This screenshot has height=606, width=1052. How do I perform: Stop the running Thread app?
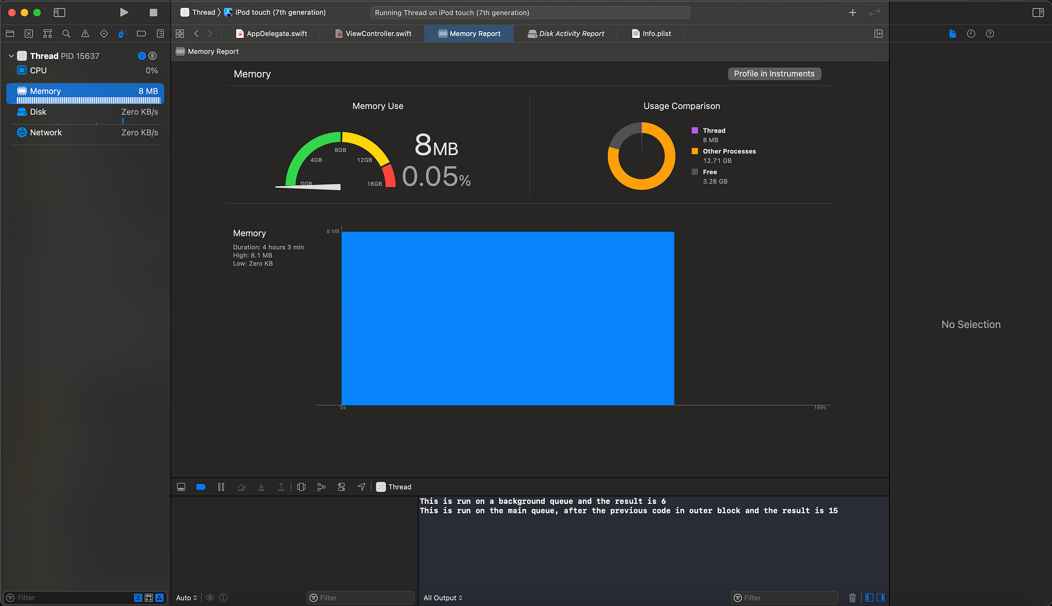click(153, 13)
